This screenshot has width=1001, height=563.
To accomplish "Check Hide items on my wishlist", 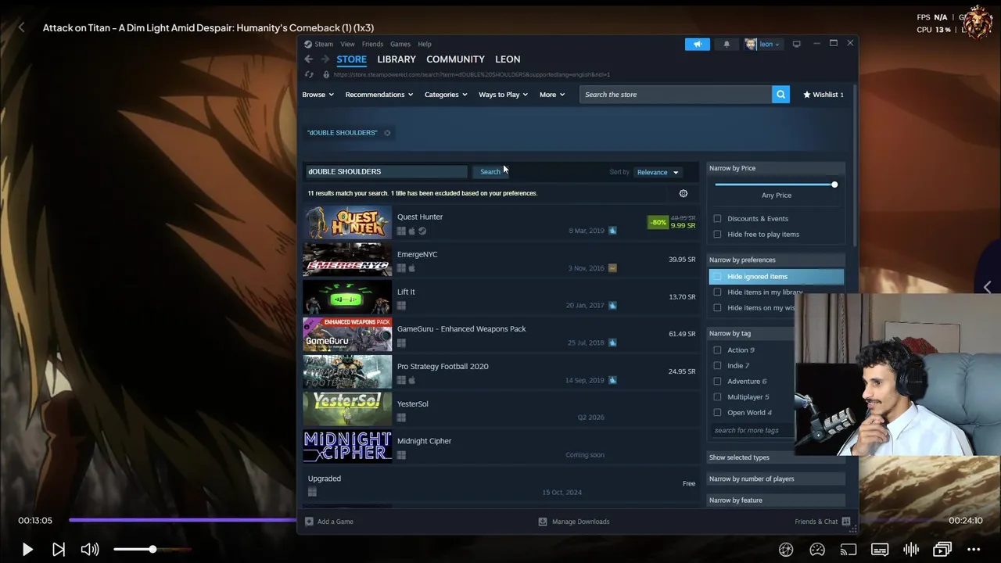I will point(717,308).
